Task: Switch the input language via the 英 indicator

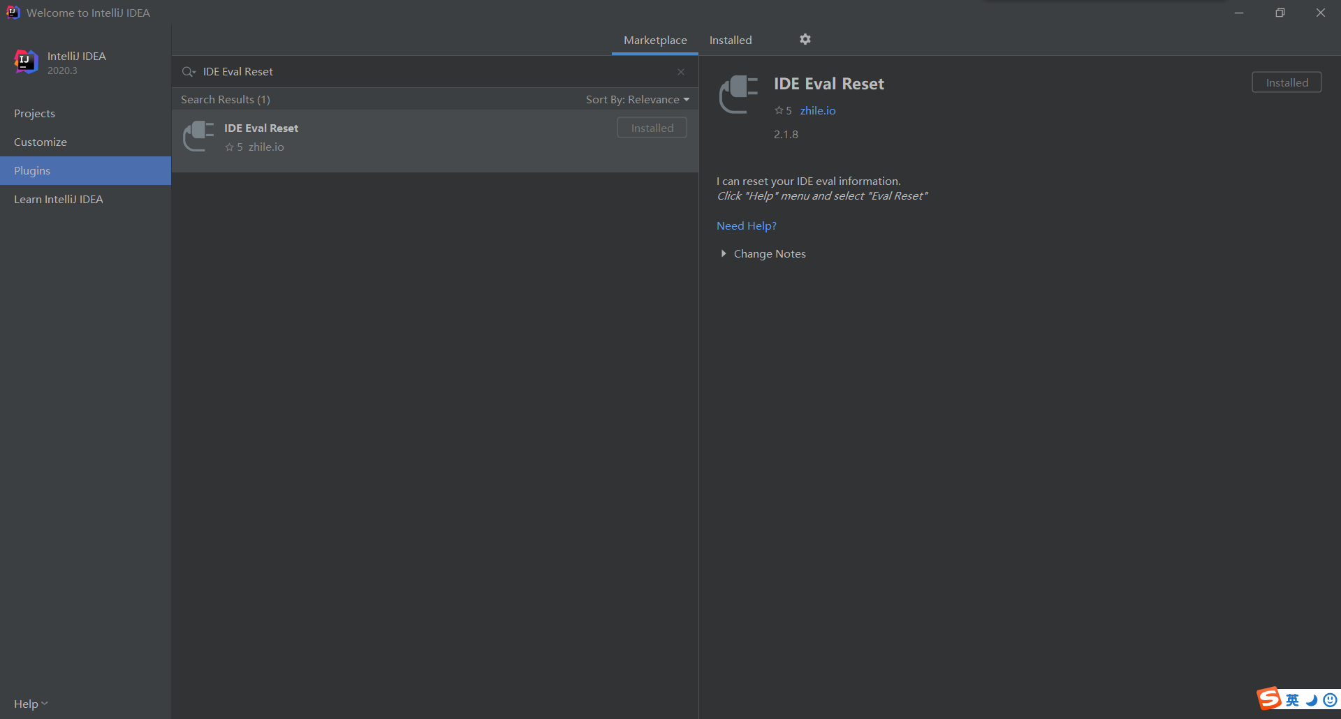Action: (x=1293, y=700)
